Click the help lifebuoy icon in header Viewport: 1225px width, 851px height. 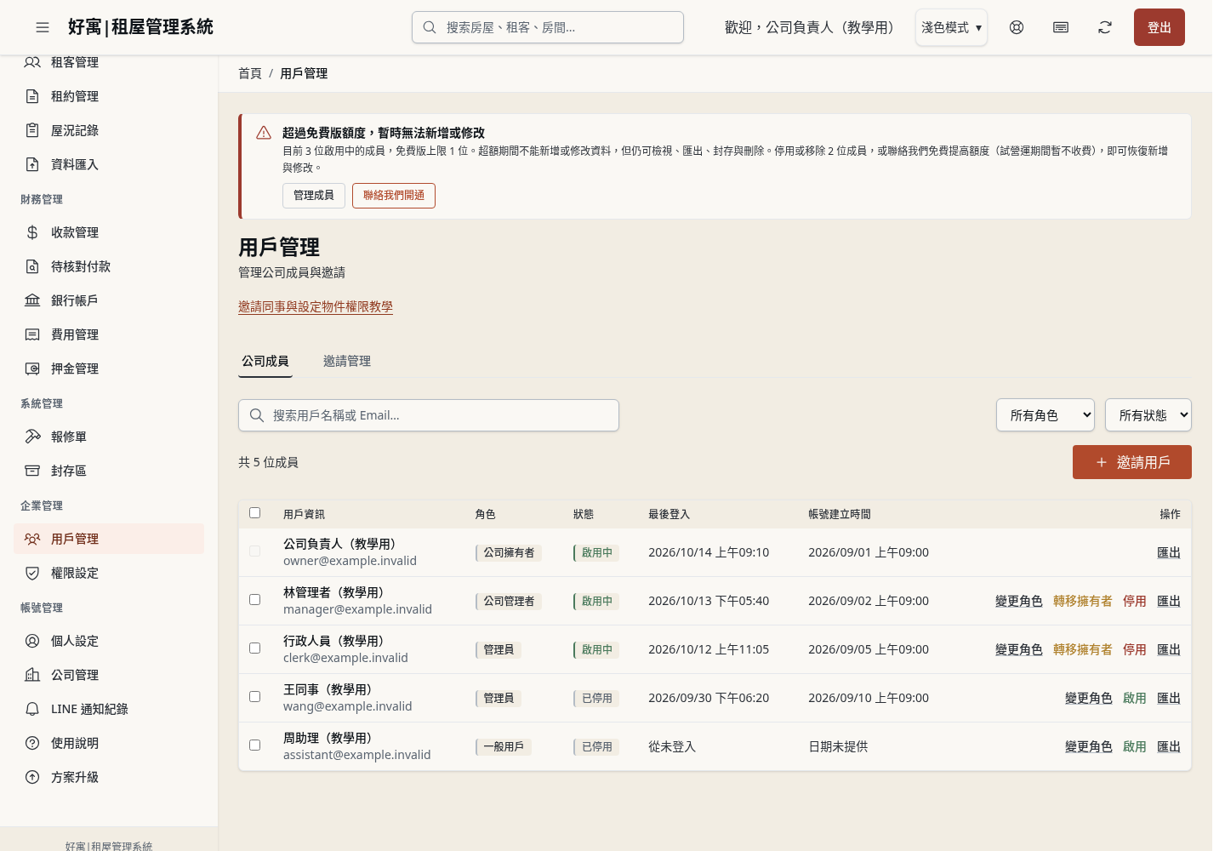1017,27
